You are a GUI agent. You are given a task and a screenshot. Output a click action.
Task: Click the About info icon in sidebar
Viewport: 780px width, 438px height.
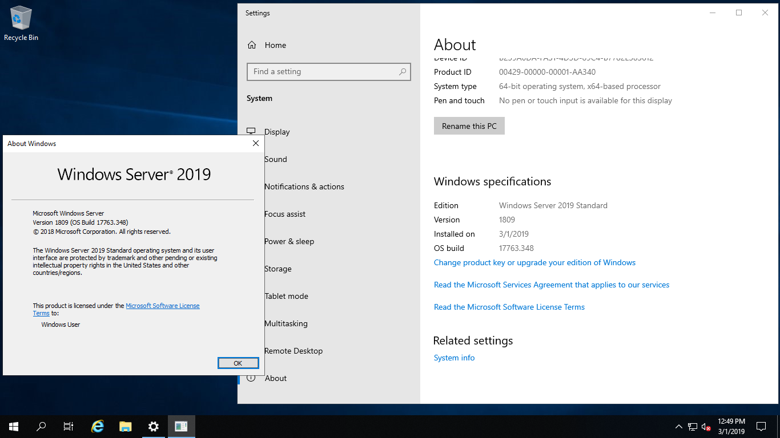pos(251,378)
